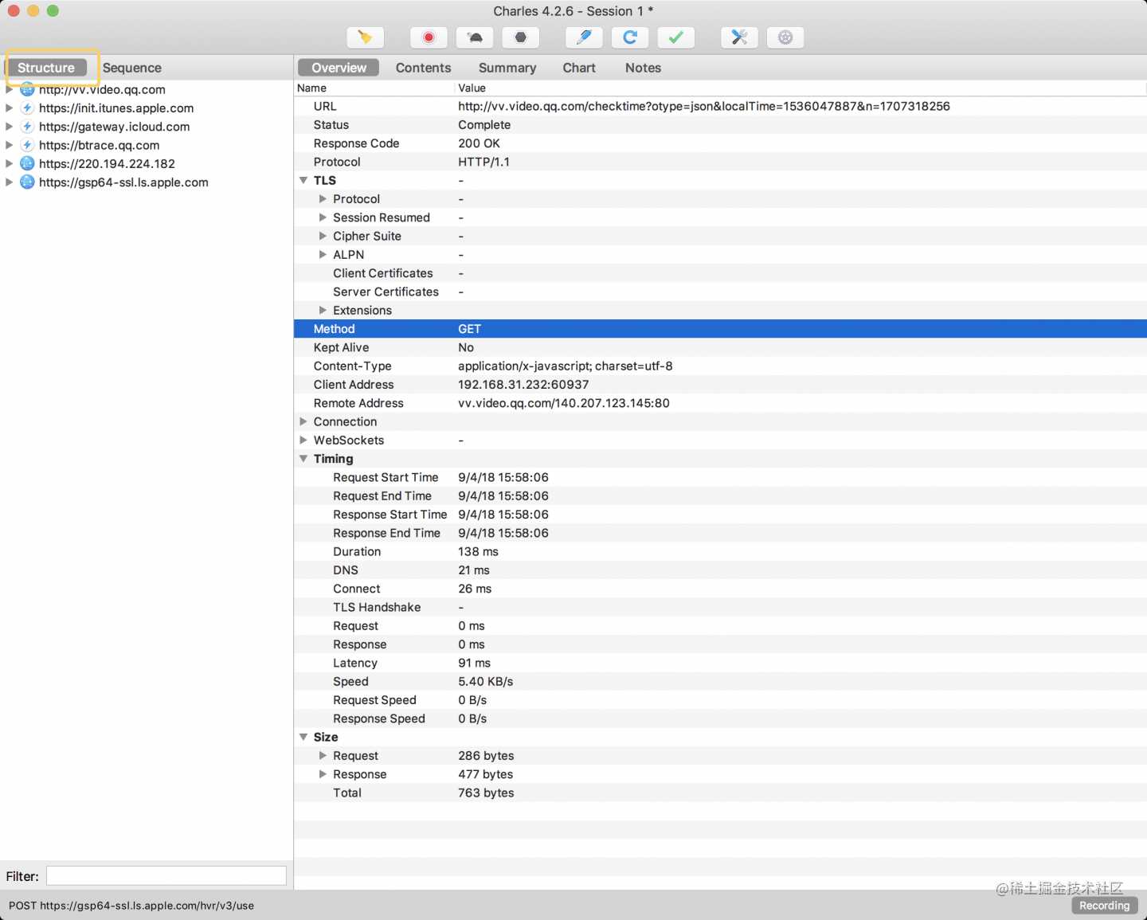The image size is (1147, 920).
Task: Click the blue repeat request icon
Action: click(630, 37)
